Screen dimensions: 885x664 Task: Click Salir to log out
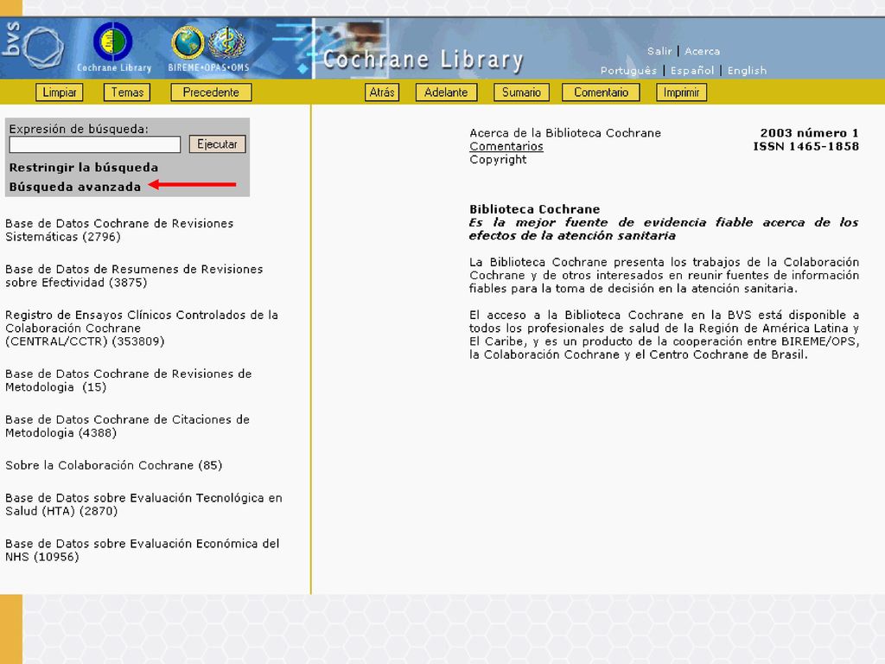(659, 51)
